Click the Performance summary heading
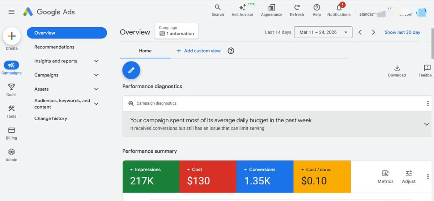The image size is (434, 201). pos(150,151)
